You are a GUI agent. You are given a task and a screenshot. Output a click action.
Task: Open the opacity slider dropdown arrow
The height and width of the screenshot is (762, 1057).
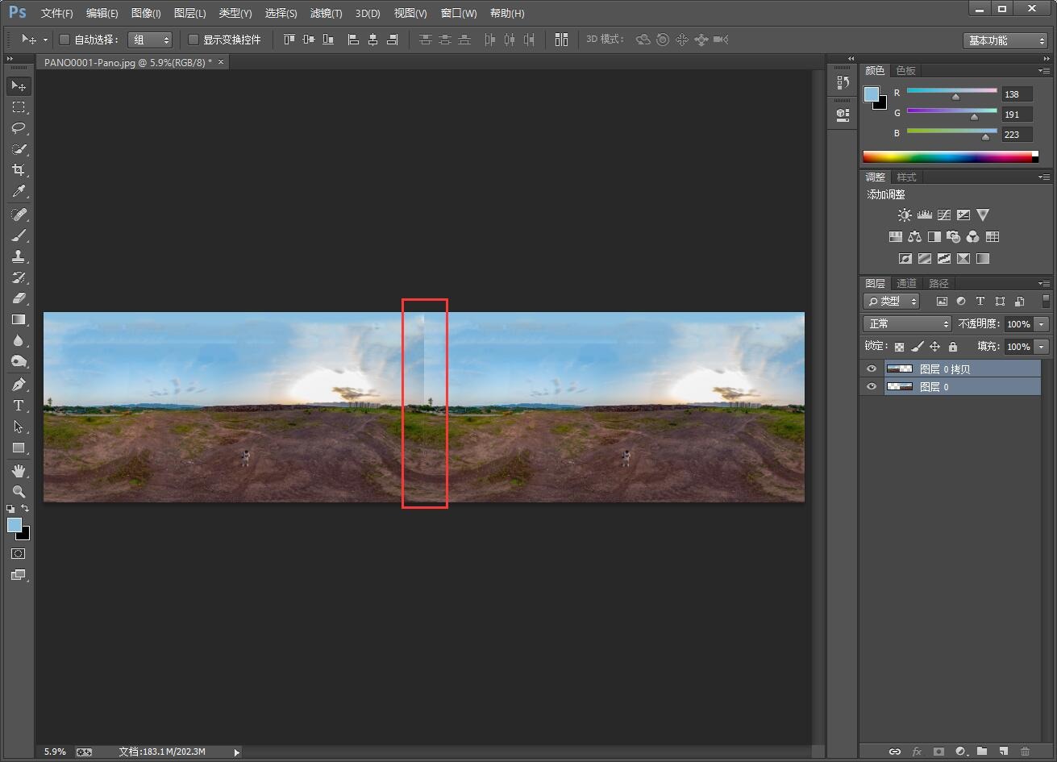[1042, 324]
